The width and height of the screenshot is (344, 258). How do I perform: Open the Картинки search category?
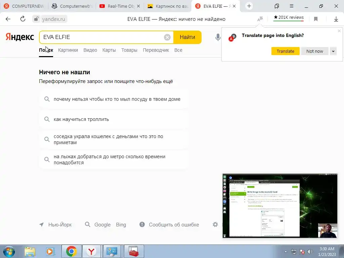pos(68,50)
